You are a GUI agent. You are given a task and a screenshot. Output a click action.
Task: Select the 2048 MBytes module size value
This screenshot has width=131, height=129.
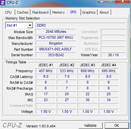[56, 32]
